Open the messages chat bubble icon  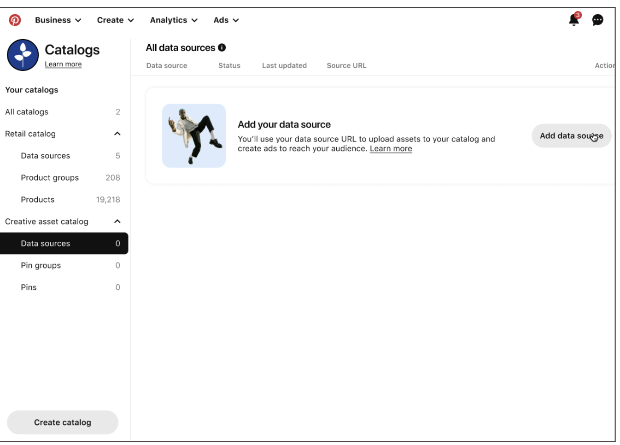pyautogui.click(x=598, y=20)
